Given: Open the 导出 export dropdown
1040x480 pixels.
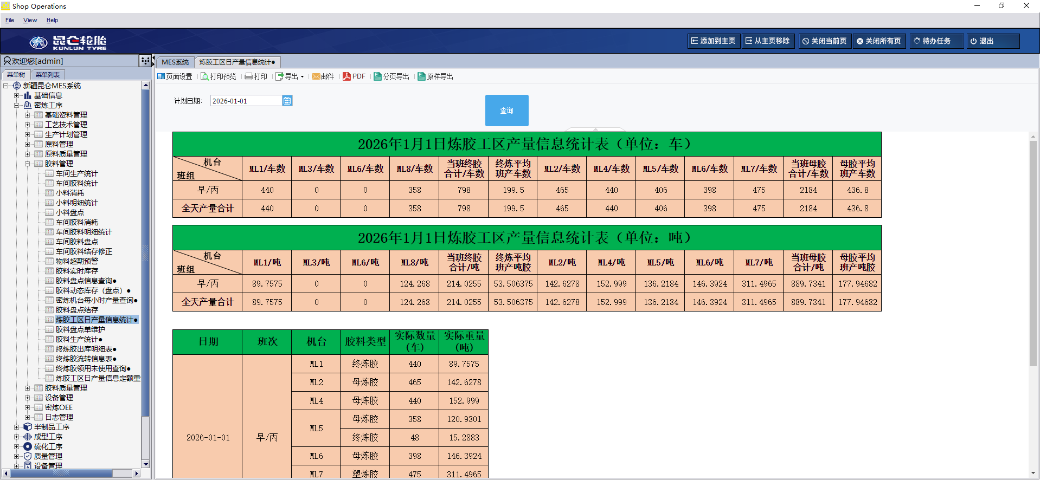Looking at the screenshot, I should [290, 76].
